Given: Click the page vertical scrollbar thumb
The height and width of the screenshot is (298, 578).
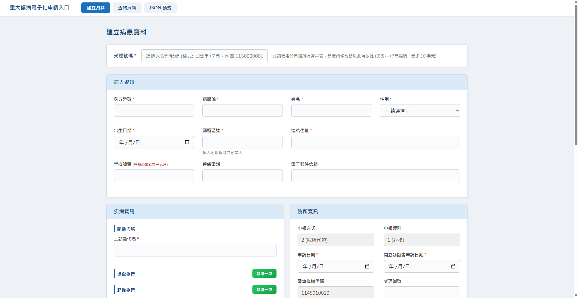Looking at the screenshot, I should tap(576, 75).
